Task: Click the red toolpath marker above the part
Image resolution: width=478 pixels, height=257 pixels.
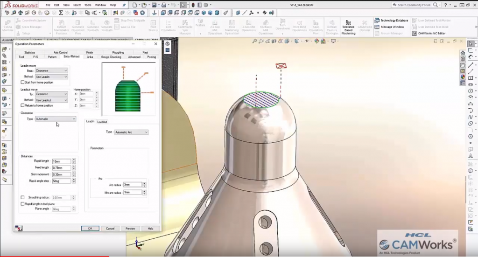Action: [x=281, y=66]
